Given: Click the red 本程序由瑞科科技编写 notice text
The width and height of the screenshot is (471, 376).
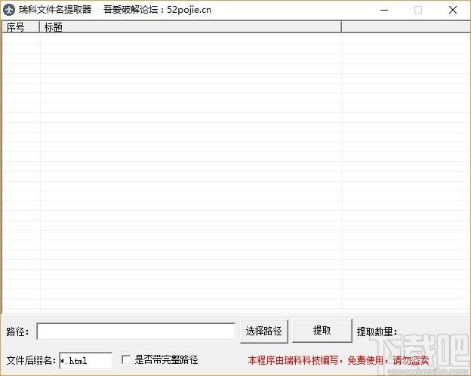Looking at the screenshot, I should (338, 360).
